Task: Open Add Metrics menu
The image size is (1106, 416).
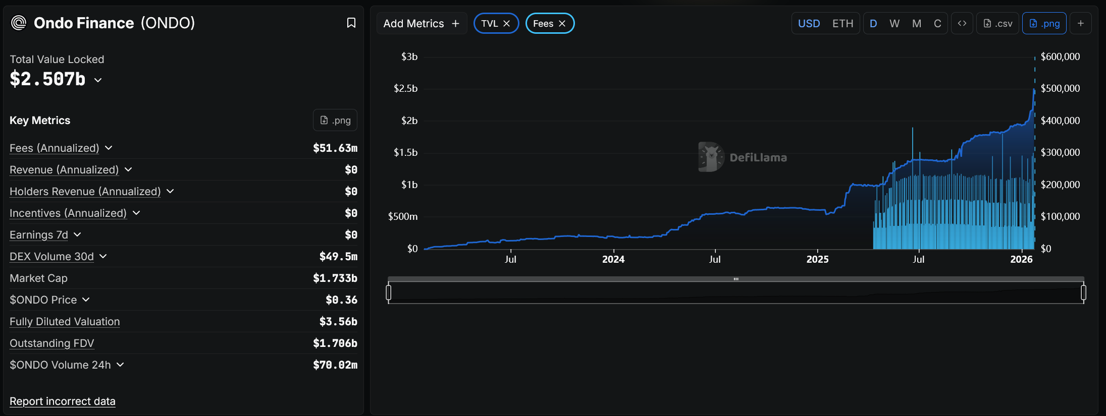Action: point(421,24)
